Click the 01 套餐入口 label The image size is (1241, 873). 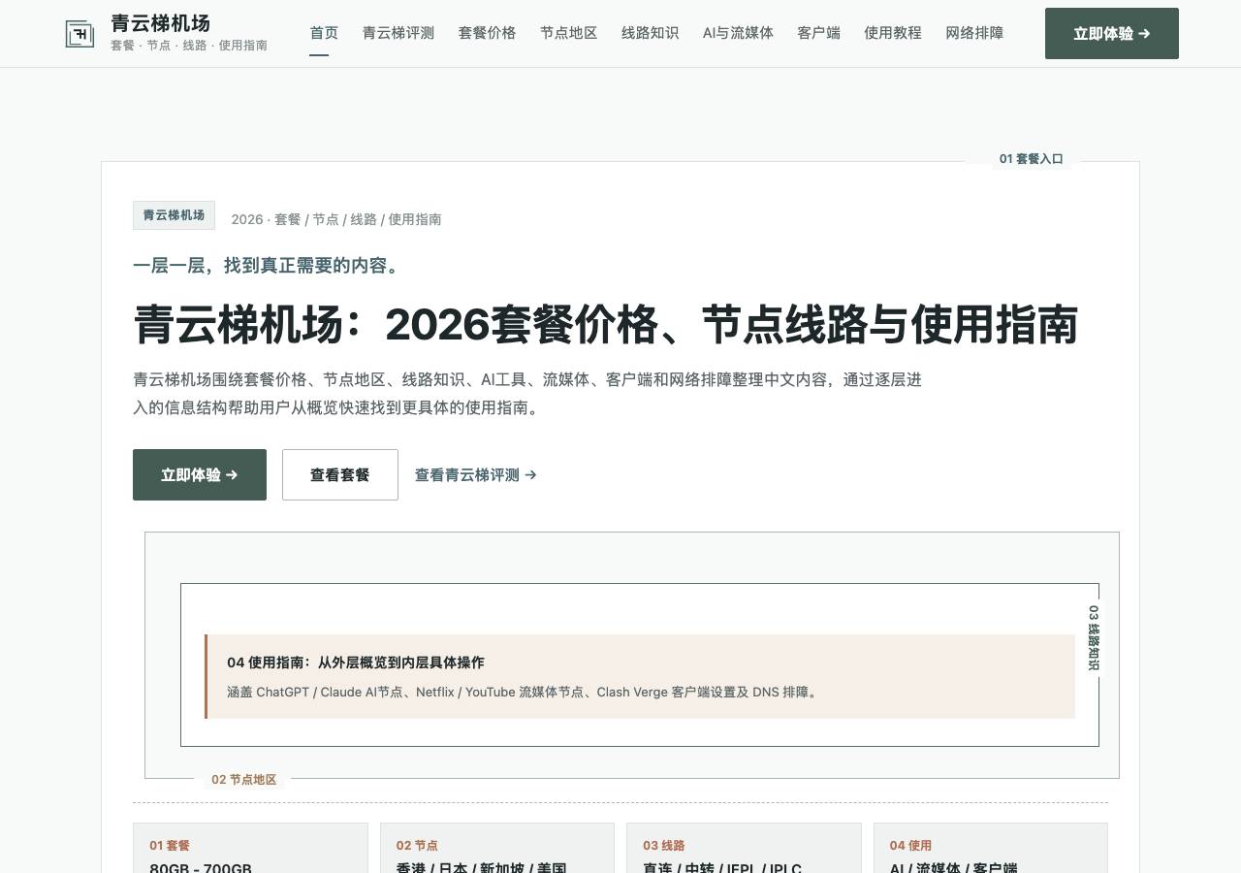point(1032,159)
